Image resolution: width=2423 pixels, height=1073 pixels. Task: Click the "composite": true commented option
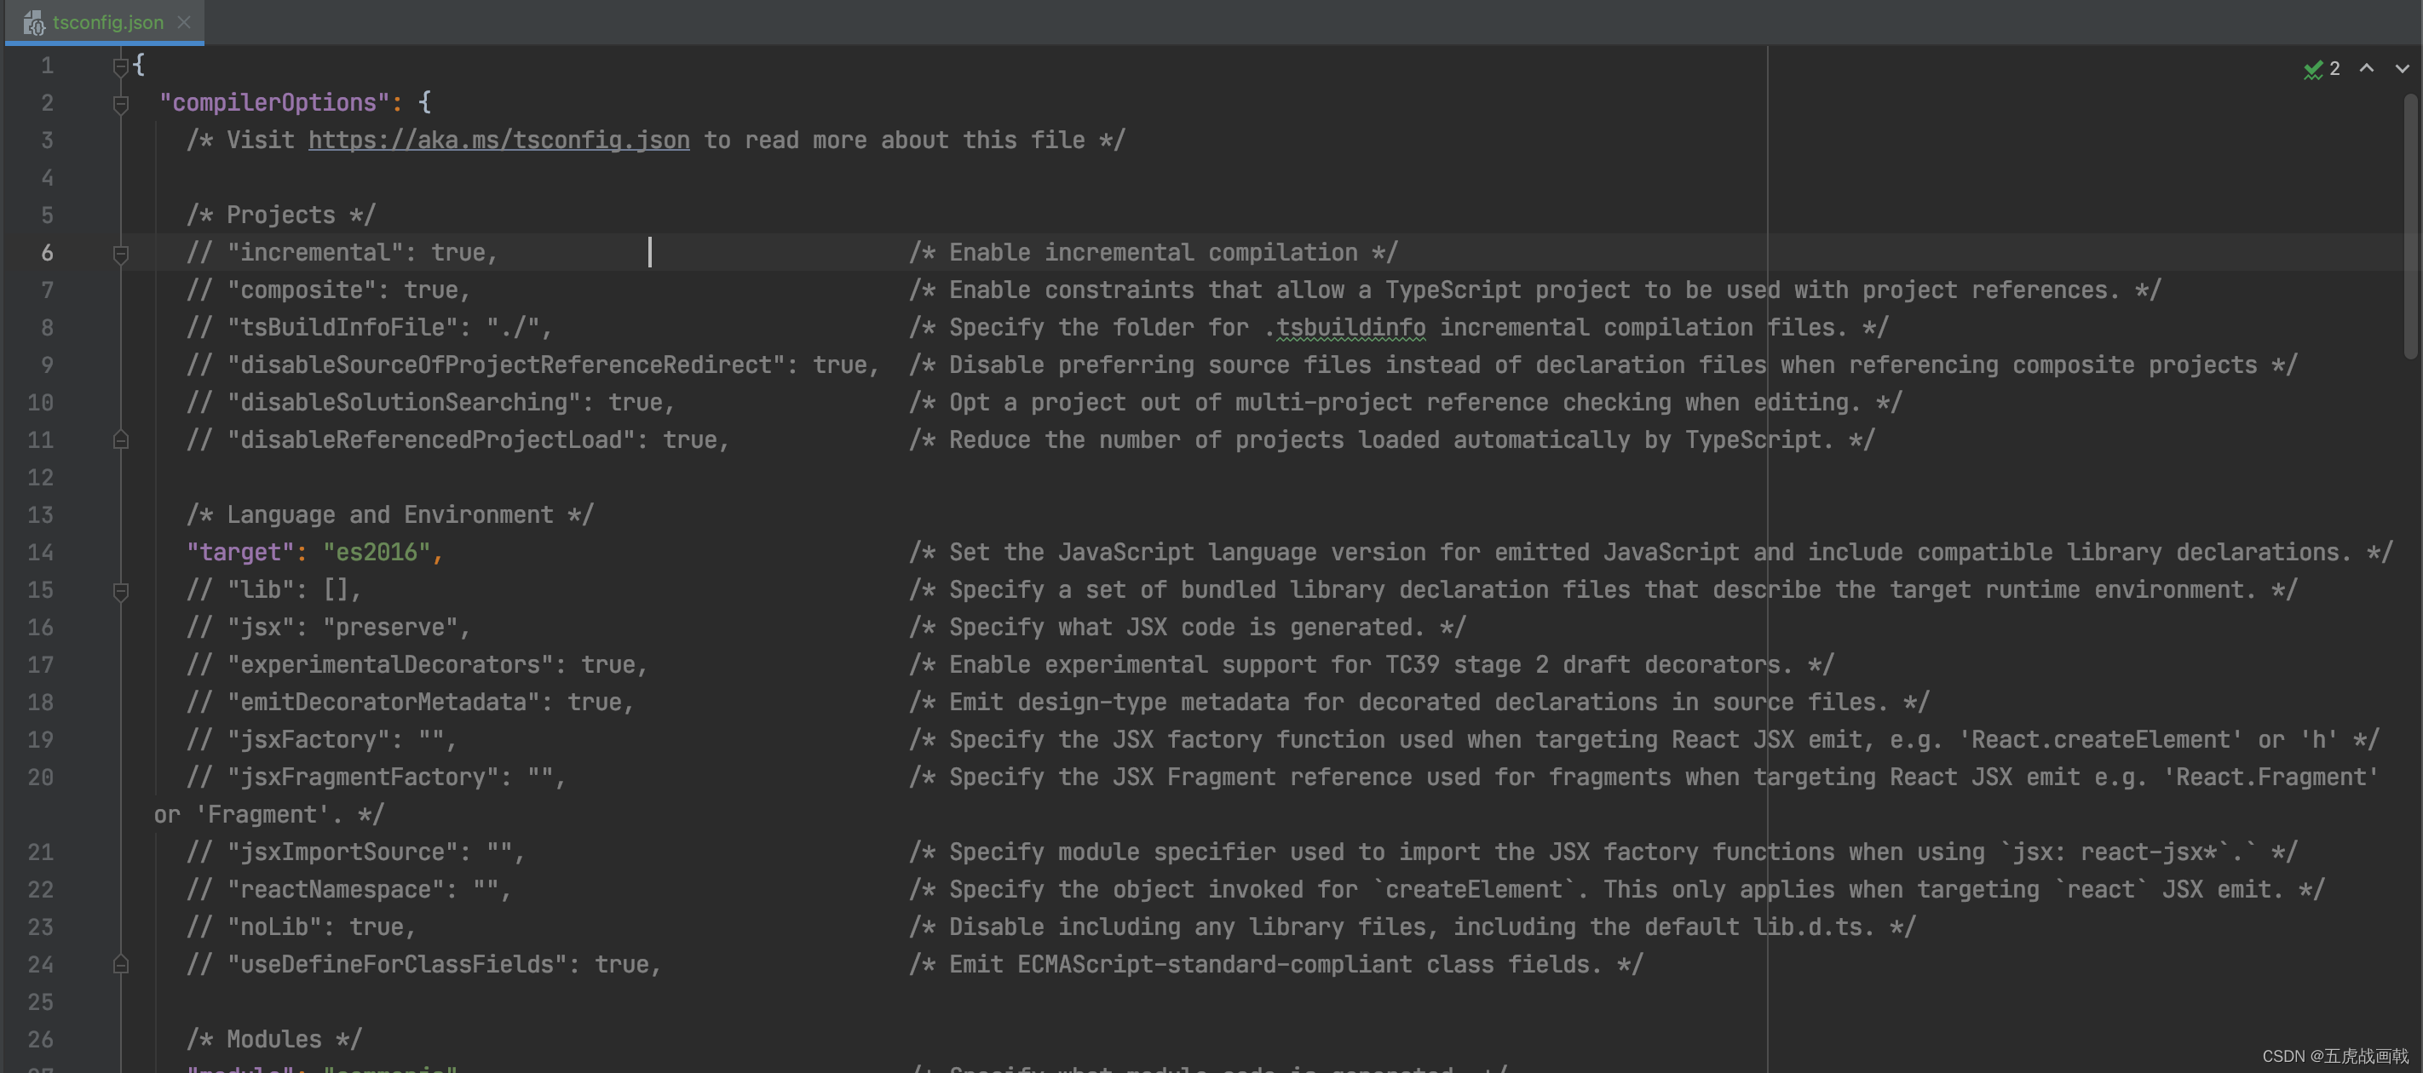coord(328,290)
